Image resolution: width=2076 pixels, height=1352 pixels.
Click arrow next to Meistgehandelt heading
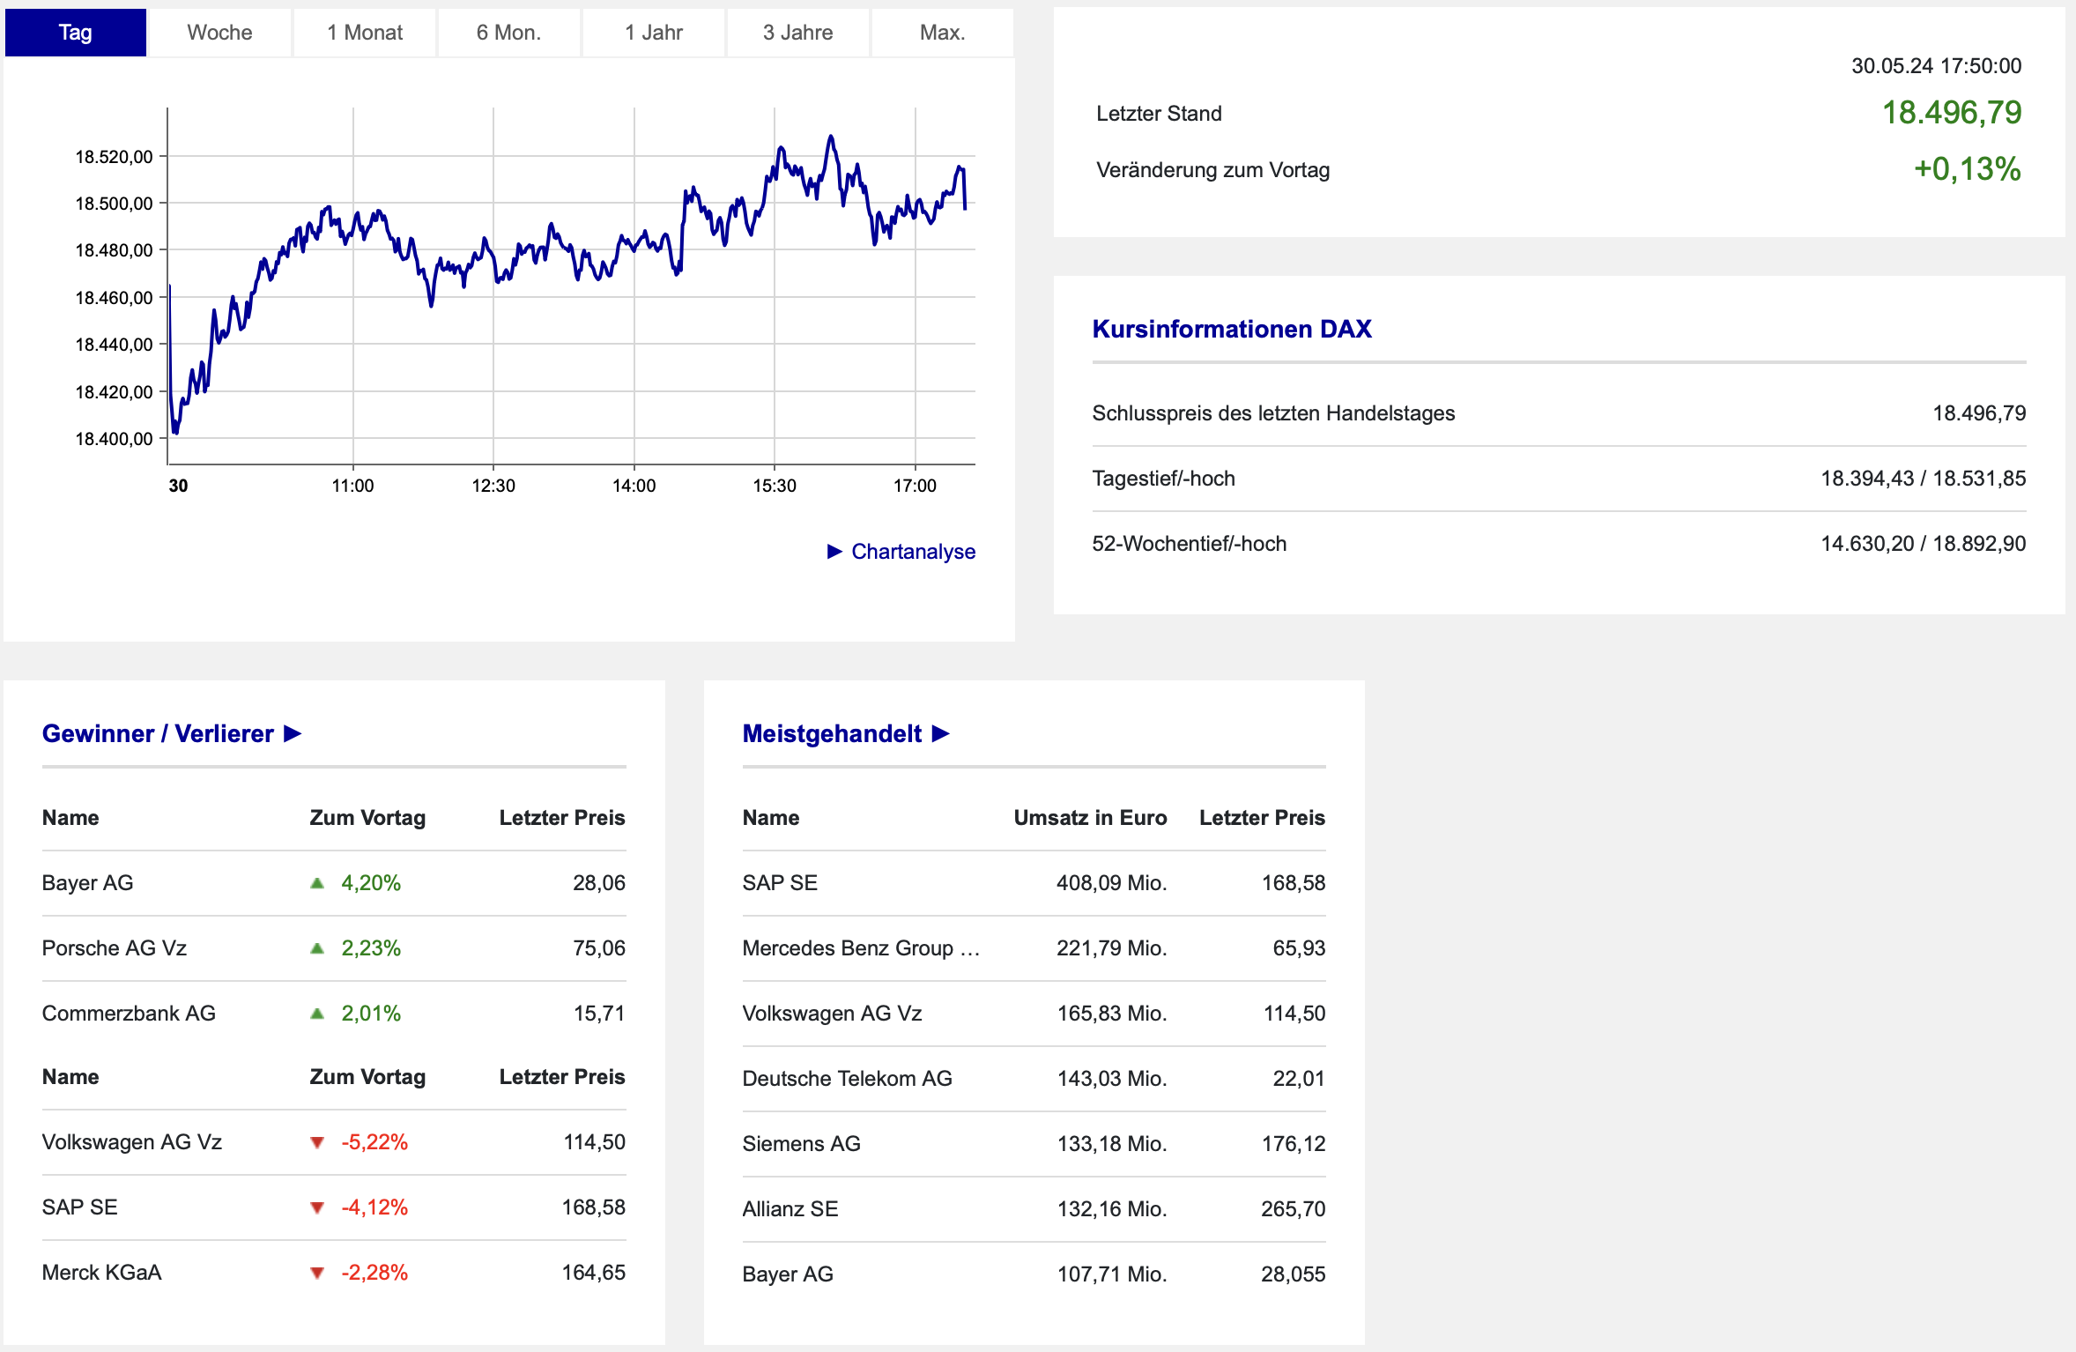pos(940,733)
